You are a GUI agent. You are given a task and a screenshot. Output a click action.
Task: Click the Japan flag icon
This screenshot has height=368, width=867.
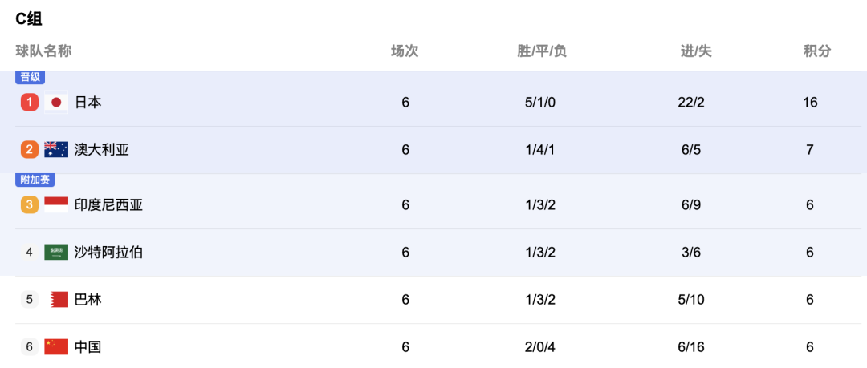click(56, 103)
